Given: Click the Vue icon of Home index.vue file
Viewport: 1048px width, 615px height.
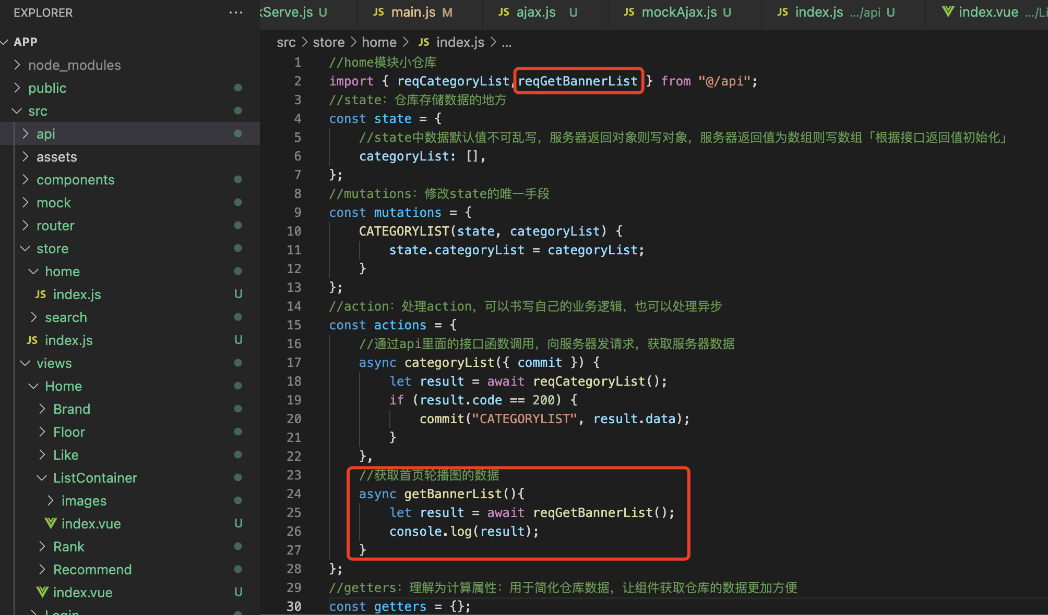Looking at the screenshot, I should coord(42,592).
